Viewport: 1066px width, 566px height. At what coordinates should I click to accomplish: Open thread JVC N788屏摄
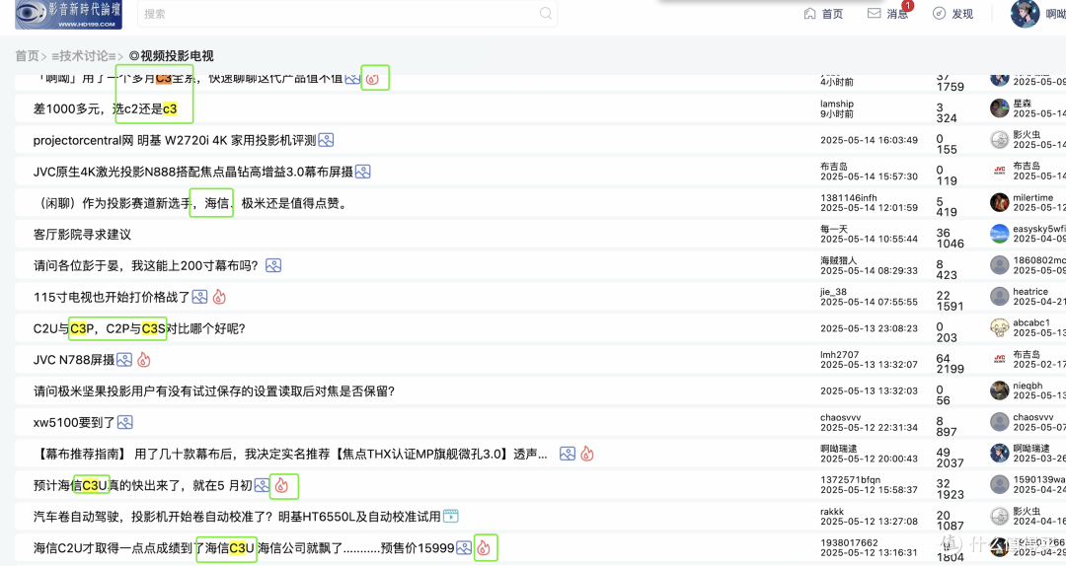pos(74,360)
